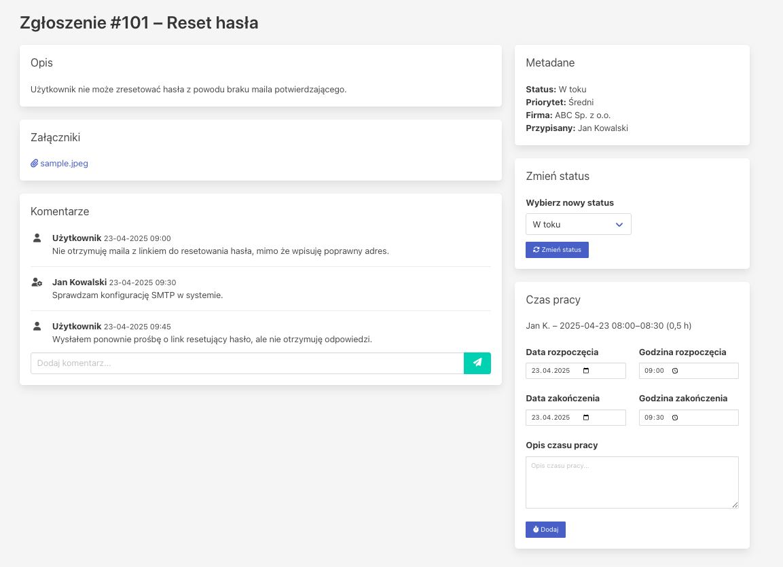Open the sample.jpeg attachment link

(x=64, y=164)
